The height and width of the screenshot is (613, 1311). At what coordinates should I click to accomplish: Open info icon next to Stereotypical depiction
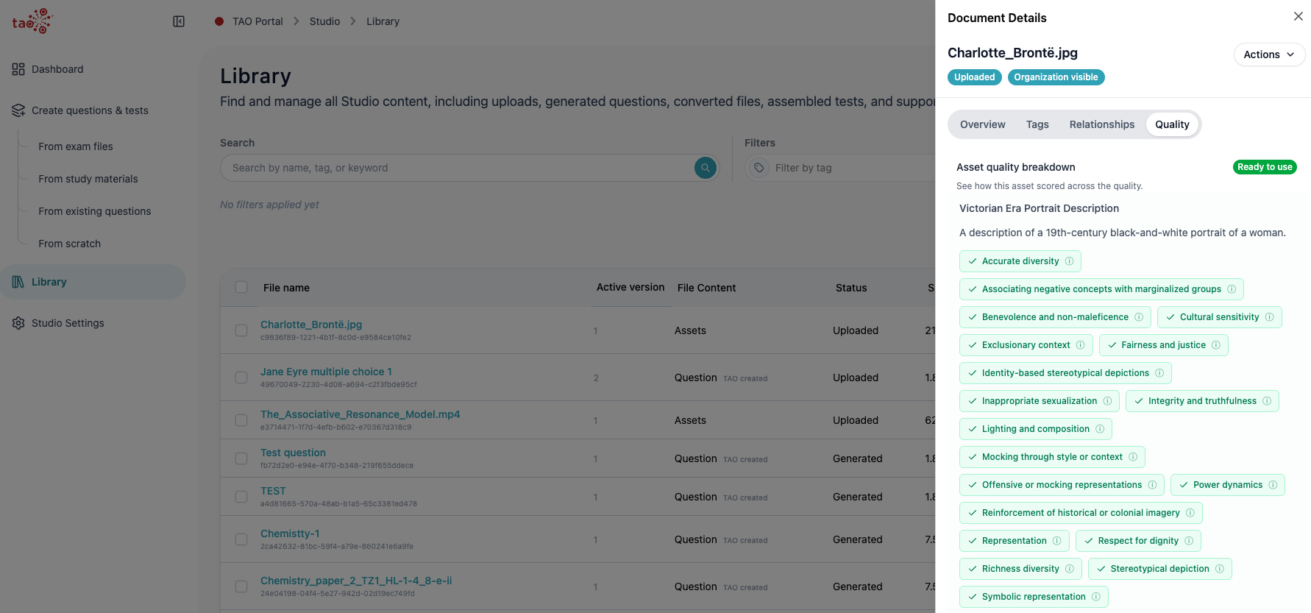(1220, 569)
